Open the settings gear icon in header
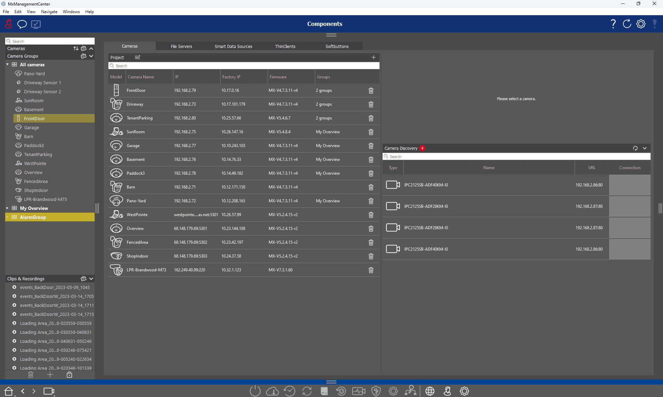Image resolution: width=663 pixels, height=397 pixels. tap(641, 24)
